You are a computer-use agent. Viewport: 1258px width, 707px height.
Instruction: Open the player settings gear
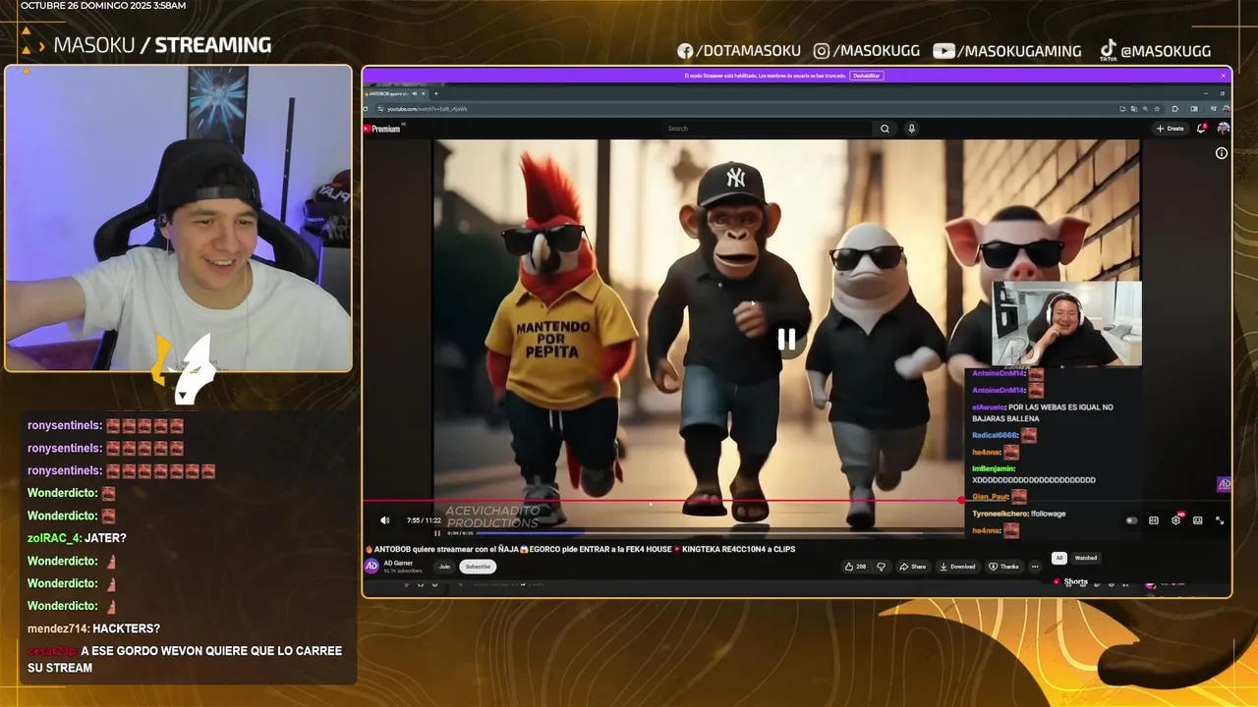click(x=1175, y=520)
